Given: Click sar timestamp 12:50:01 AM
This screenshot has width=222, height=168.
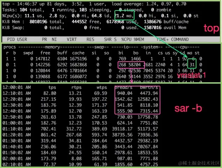Looking at the screenshot, I should click(x=17, y=117).
